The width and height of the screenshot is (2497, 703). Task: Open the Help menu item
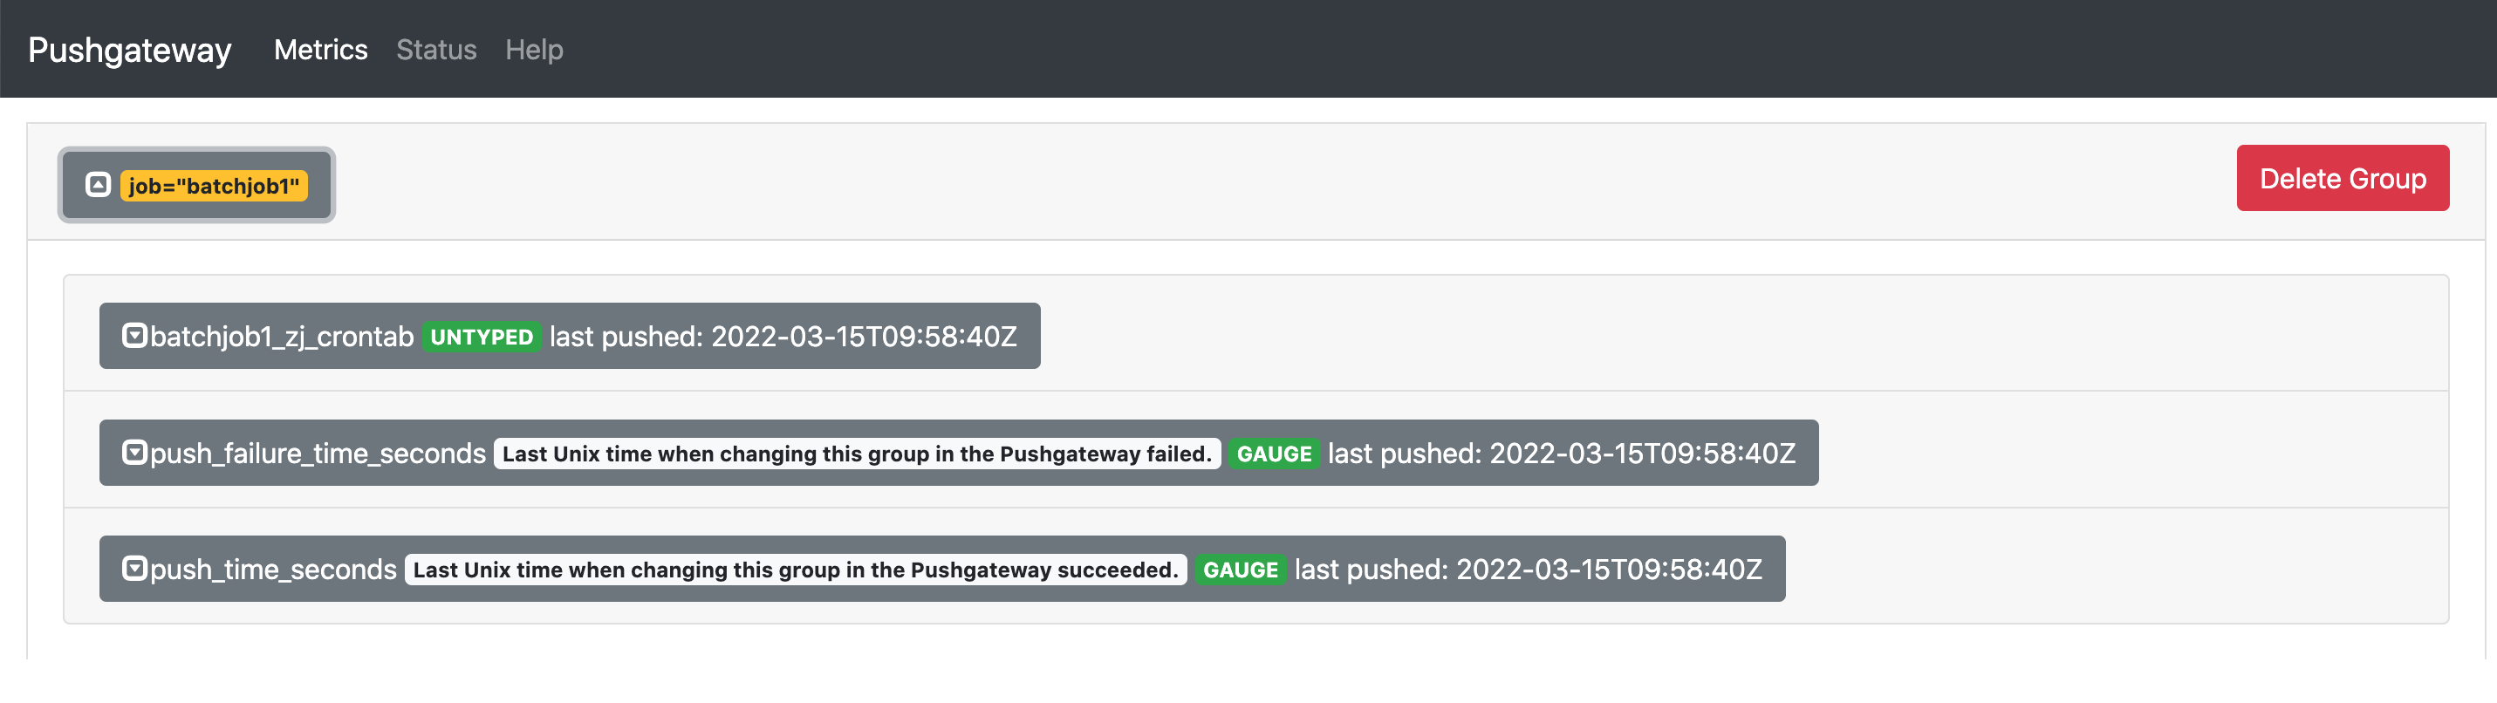(534, 50)
